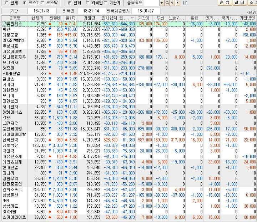The width and height of the screenshot is (257, 222).
Task: Sort by the 종목명 column header
Action: click(15, 18)
